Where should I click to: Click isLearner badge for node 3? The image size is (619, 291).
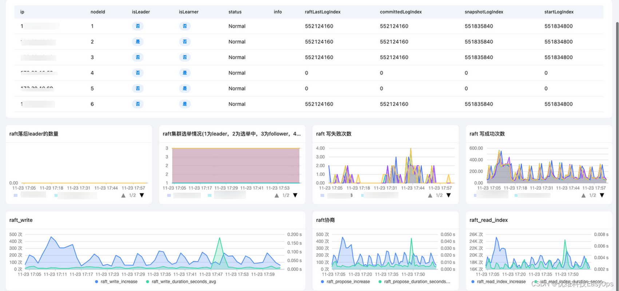[x=185, y=57]
